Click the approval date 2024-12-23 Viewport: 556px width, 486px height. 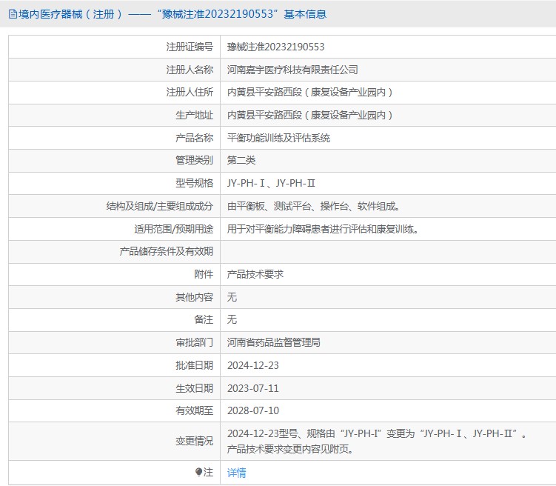[x=252, y=365]
